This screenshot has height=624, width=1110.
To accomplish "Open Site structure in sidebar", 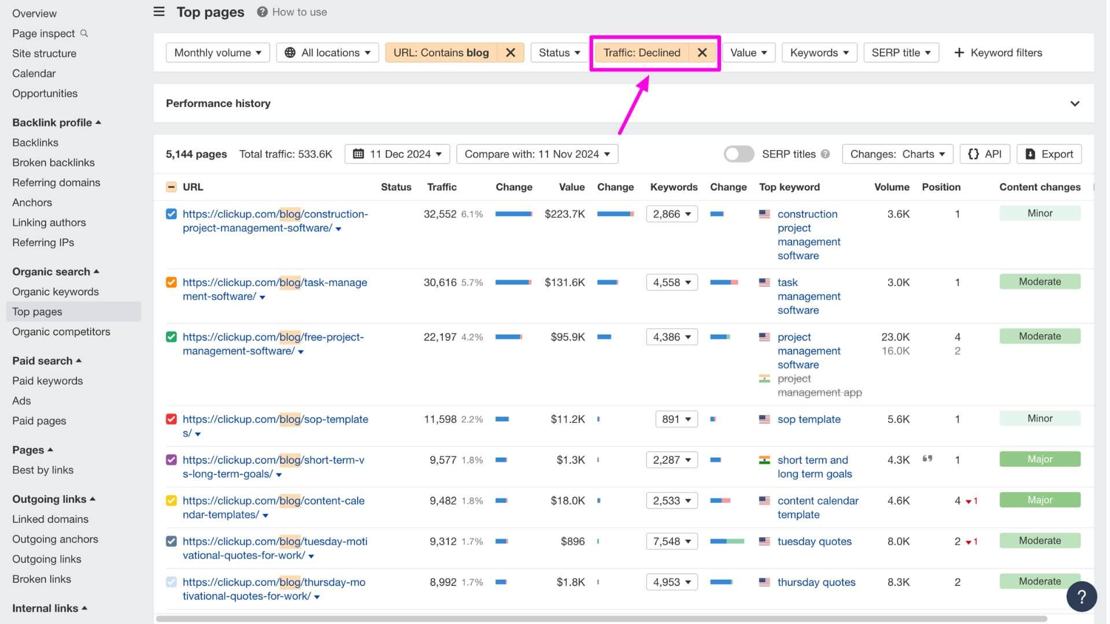I will tap(44, 53).
